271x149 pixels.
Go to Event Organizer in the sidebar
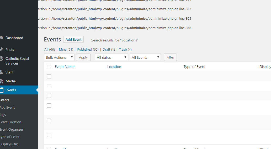(12, 129)
